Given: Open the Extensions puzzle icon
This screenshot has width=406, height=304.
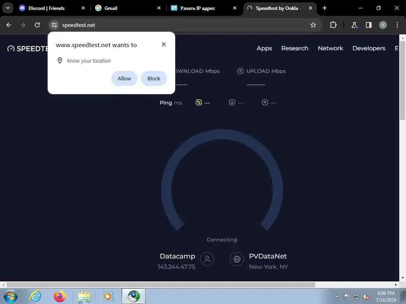Looking at the screenshot, I should pos(333,25).
